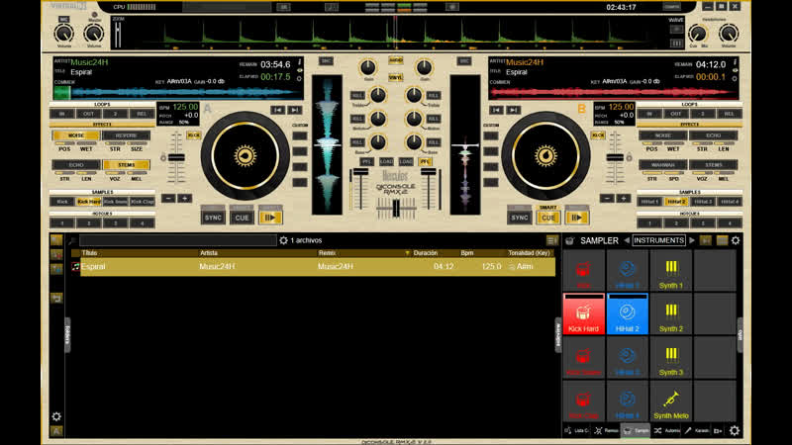Go to previous sampler bank arrow

tap(627, 240)
